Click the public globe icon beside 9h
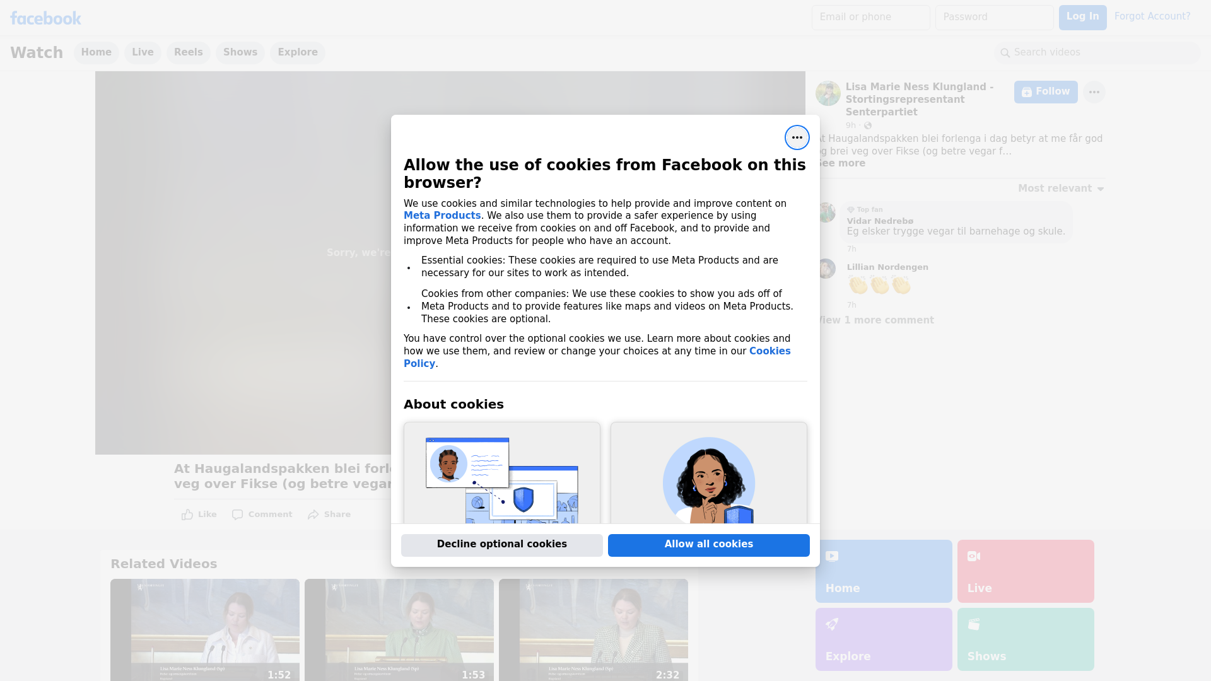The height and width of the screenshot is (681, 1211). 868,125
